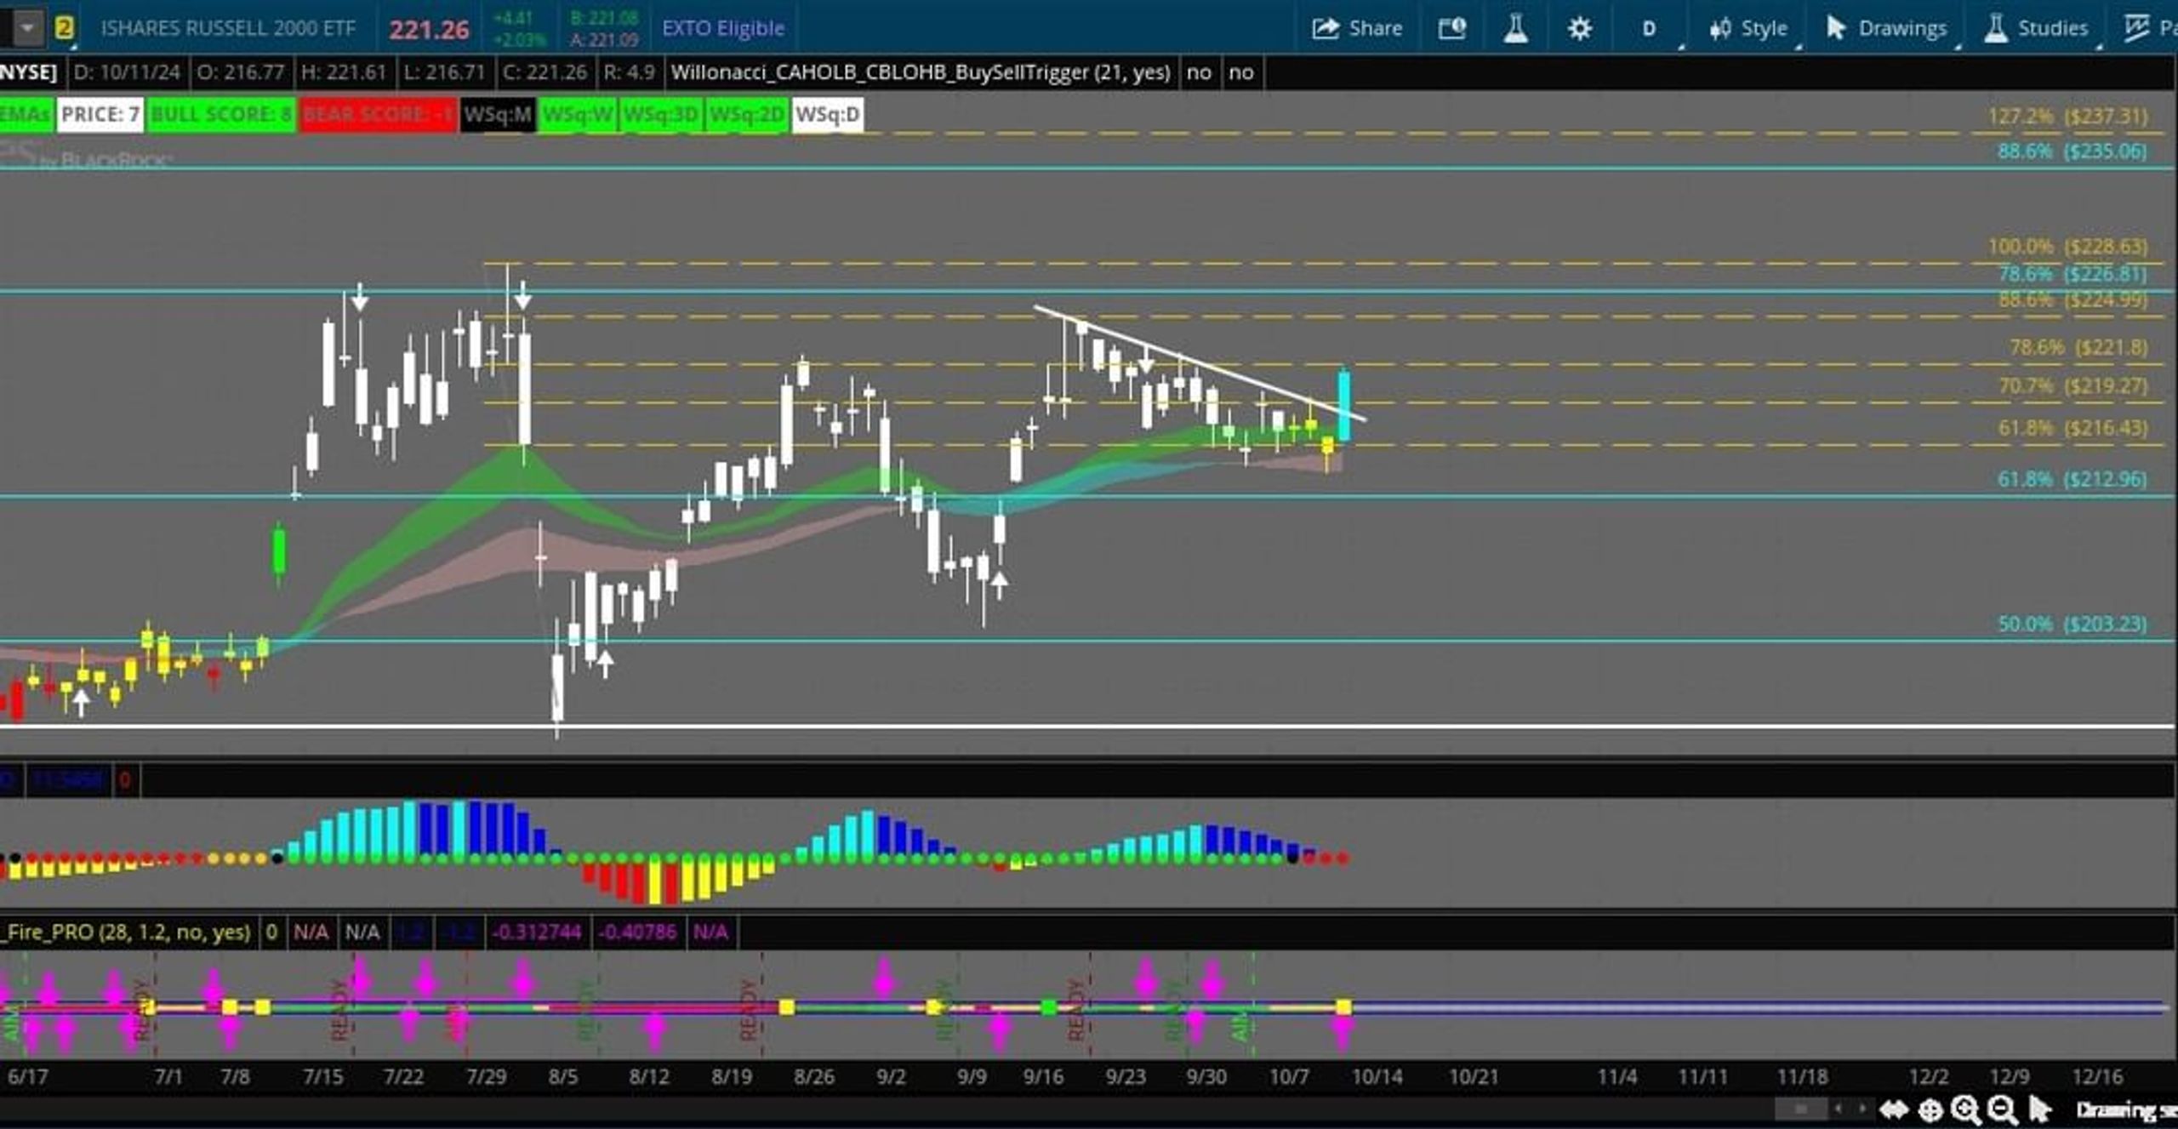Click the zoom in magnifier
Screen dimensions: 2178x1129
pos(1966,1109)
